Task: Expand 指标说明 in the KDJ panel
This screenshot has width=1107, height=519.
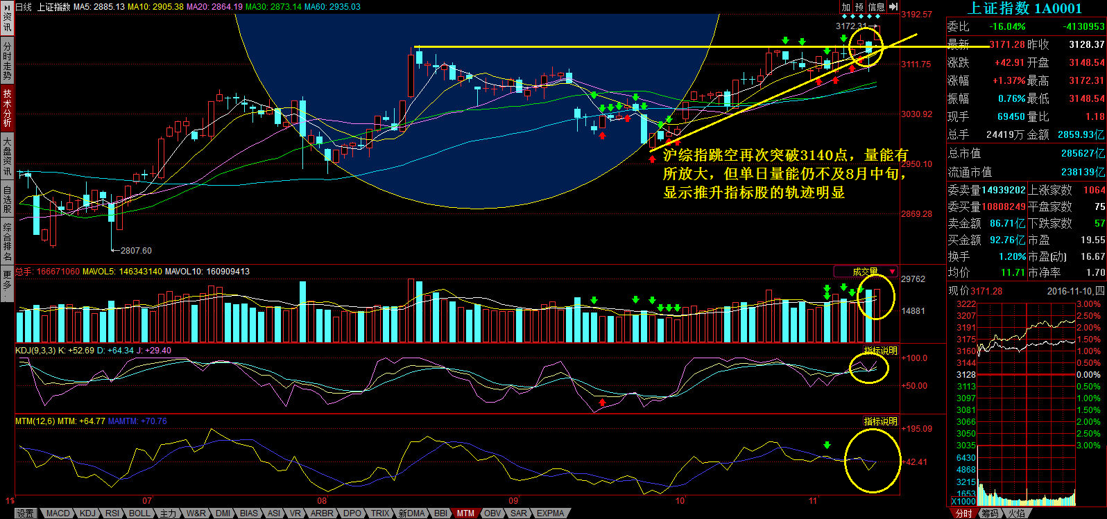Action: coord(880,351)
